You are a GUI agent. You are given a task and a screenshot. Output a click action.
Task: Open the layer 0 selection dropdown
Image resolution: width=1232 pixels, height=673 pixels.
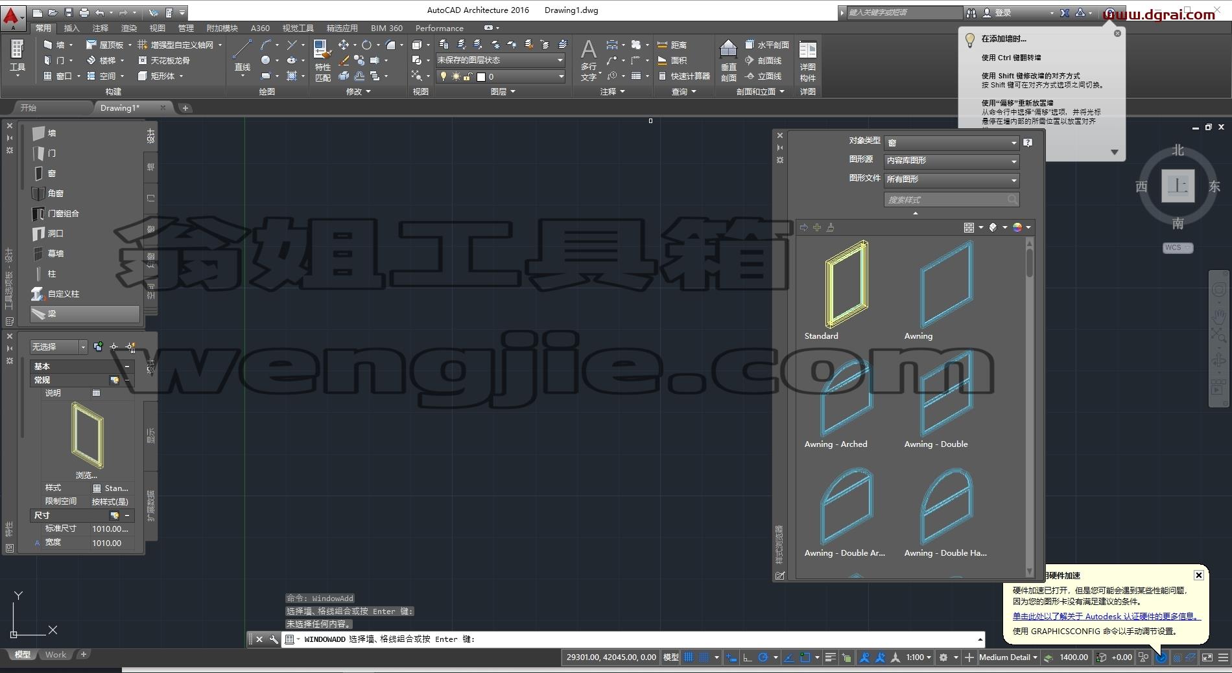click(x=500, y=76)
